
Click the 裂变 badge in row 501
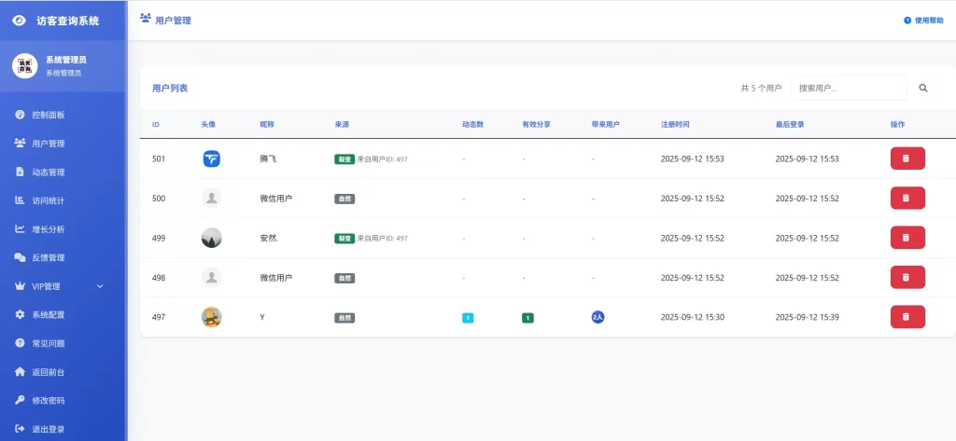tap(344, 159)
